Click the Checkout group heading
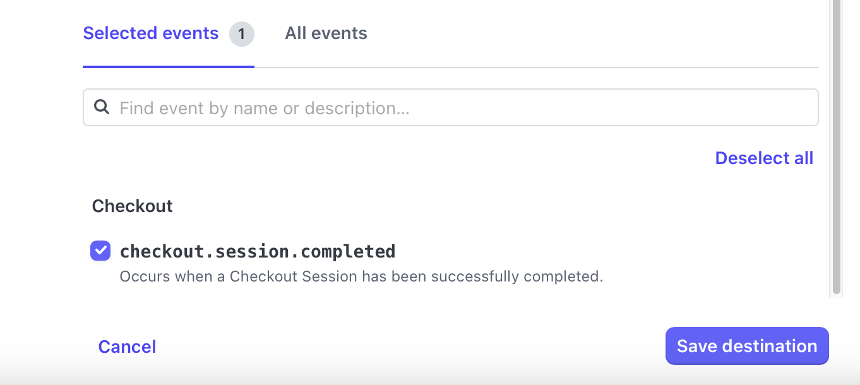The width and height of the screenshot is (860, 385). (133, 206)
